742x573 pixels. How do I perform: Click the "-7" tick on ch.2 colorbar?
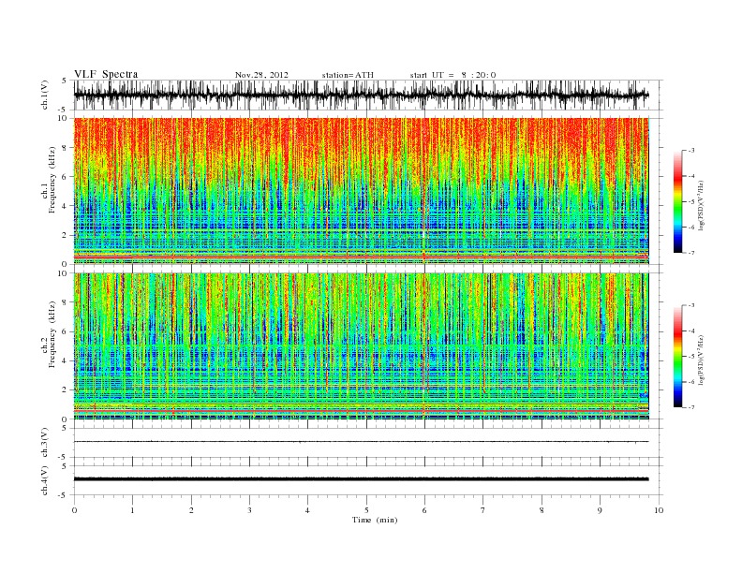coord(690,407)
